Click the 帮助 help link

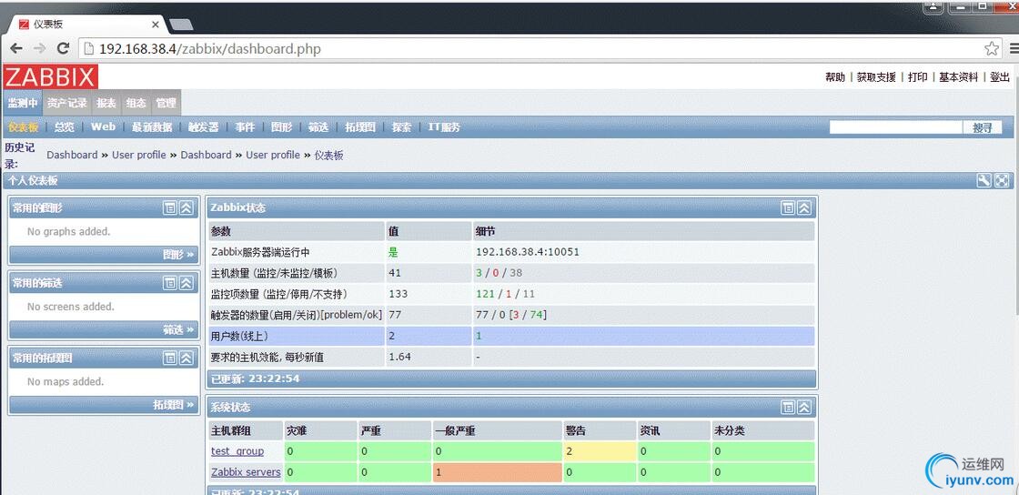pyautogui.click(x=835, y=76)
